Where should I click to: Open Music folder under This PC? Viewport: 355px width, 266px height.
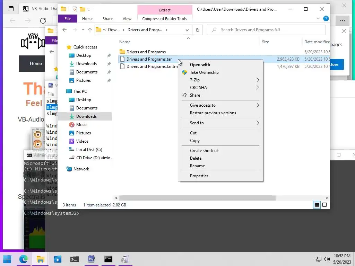point(81,125)
